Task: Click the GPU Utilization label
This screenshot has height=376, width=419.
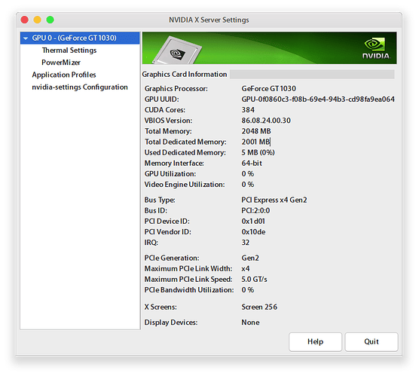Action: (170, 174)
